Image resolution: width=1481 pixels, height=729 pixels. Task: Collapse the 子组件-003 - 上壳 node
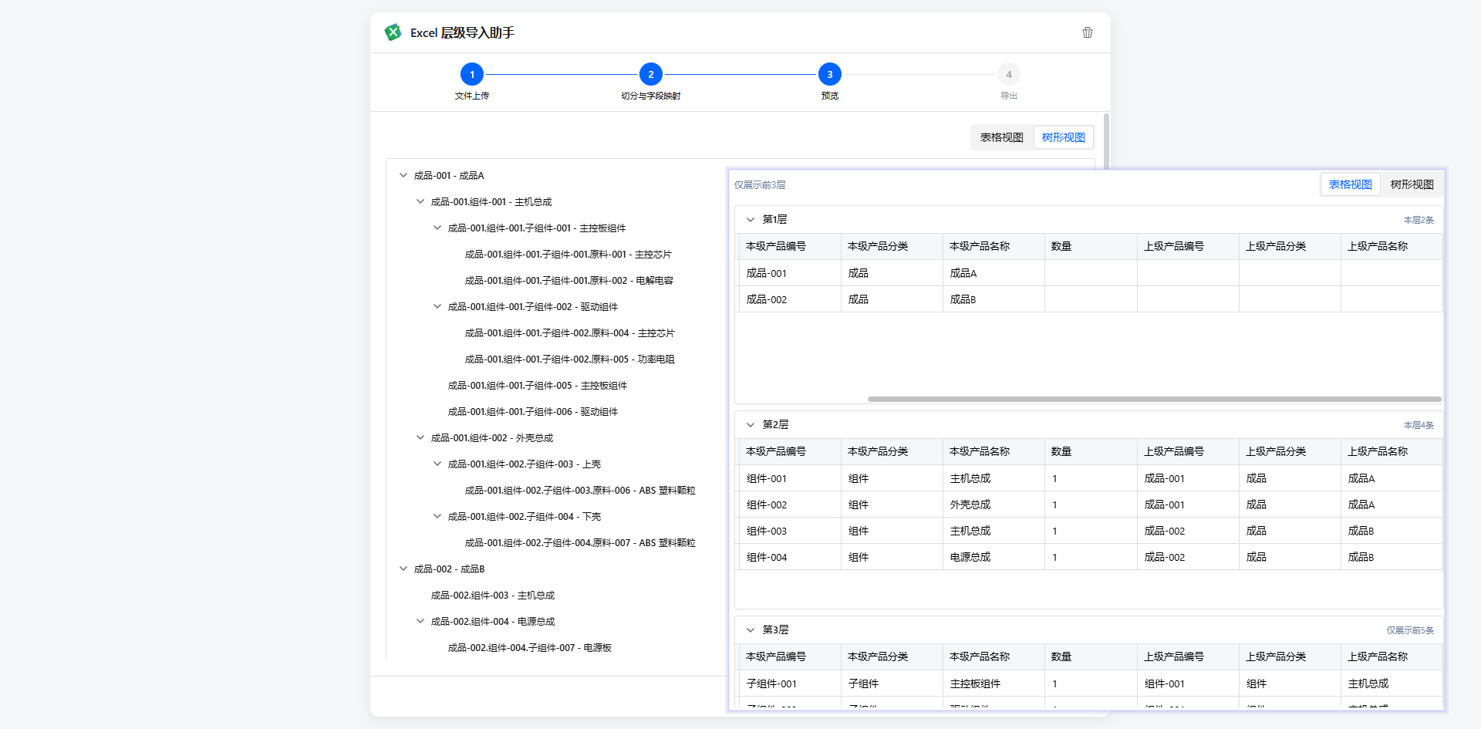[437, 464]
